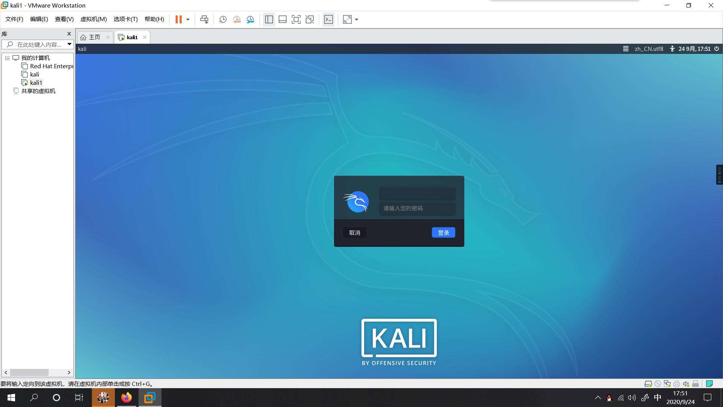Pause the running virtual machine

click(178, 20)
